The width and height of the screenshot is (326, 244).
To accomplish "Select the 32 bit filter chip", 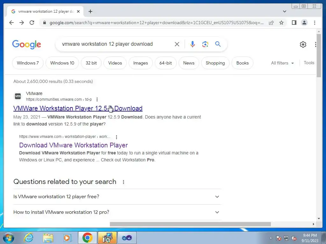I will coord(91,63).
